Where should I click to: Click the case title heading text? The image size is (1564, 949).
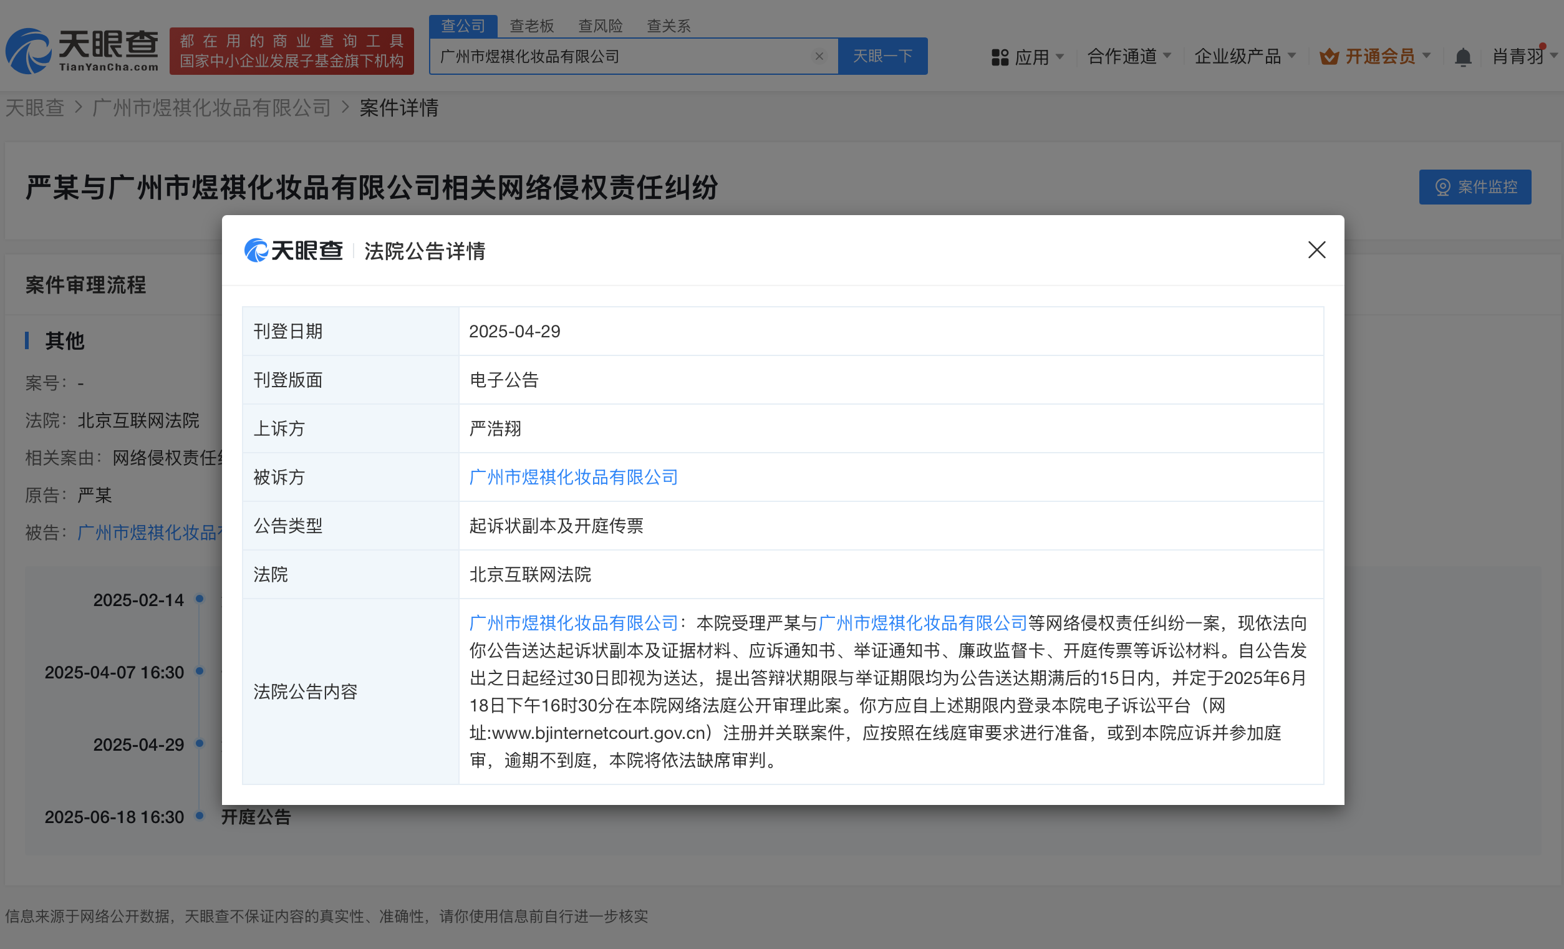tap(371, 188)
